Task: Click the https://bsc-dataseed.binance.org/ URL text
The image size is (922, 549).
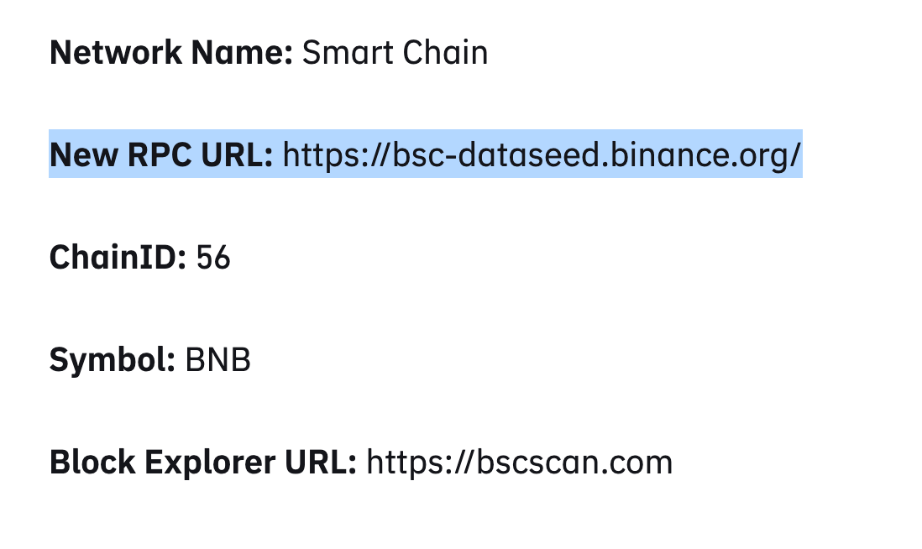Action: pyautogui.click(x=542, y=155)
